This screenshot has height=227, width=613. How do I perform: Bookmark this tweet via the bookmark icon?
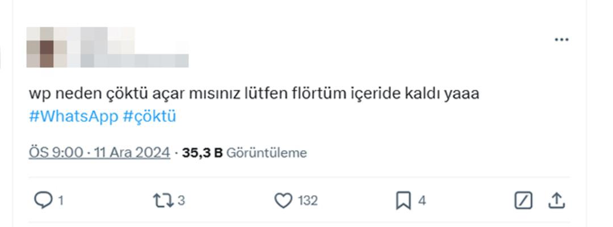(x=403, y=200)
